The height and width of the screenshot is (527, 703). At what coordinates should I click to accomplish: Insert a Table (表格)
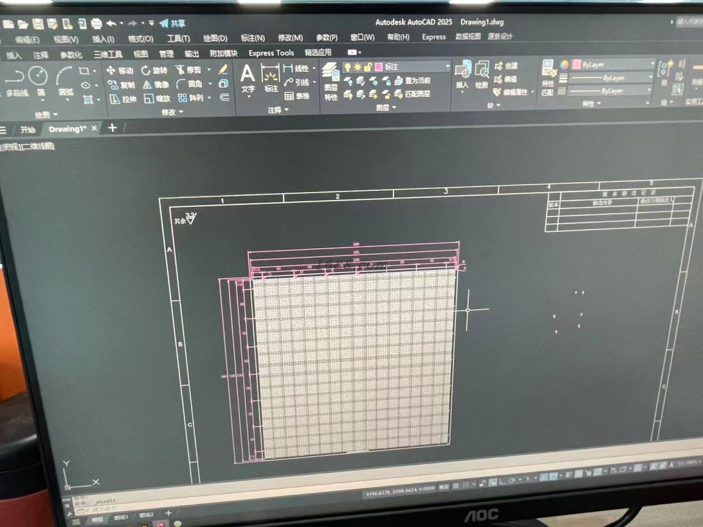(x=297, y=96)
